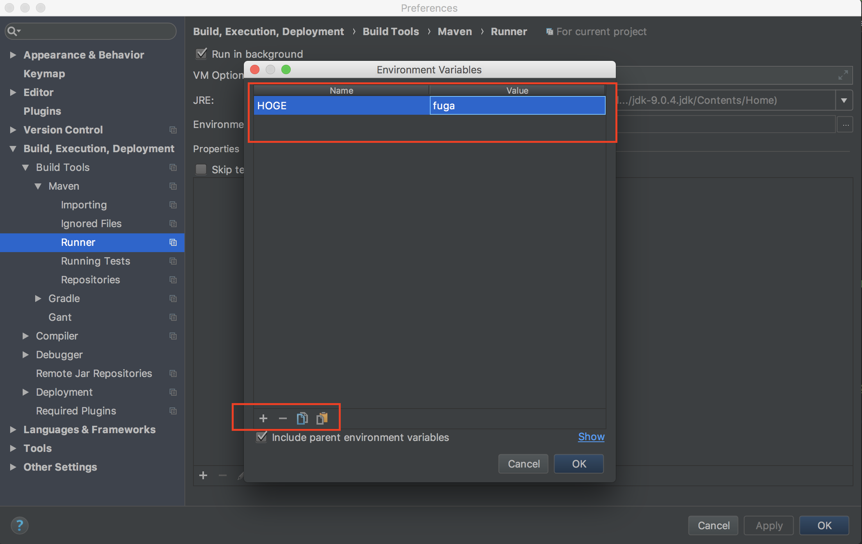Click Build Tools breadcrumb in header

click(x=391, y=31)
